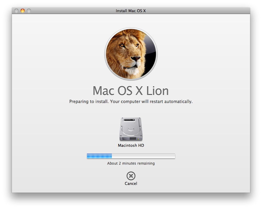Click the 'Mac OS X Lion' heading
Viewport: 262px width, 209px height.
(x=131, y=91)
